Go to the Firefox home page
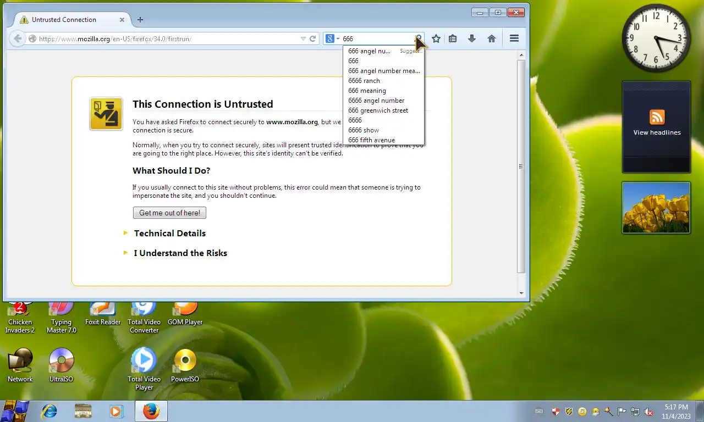The width and height of the screenshot is (704, 422). point(492,38)
